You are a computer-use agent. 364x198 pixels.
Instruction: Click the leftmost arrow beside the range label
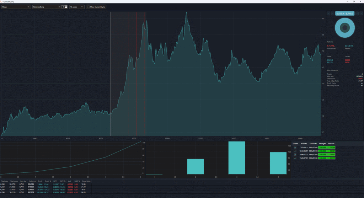point(328,14)
